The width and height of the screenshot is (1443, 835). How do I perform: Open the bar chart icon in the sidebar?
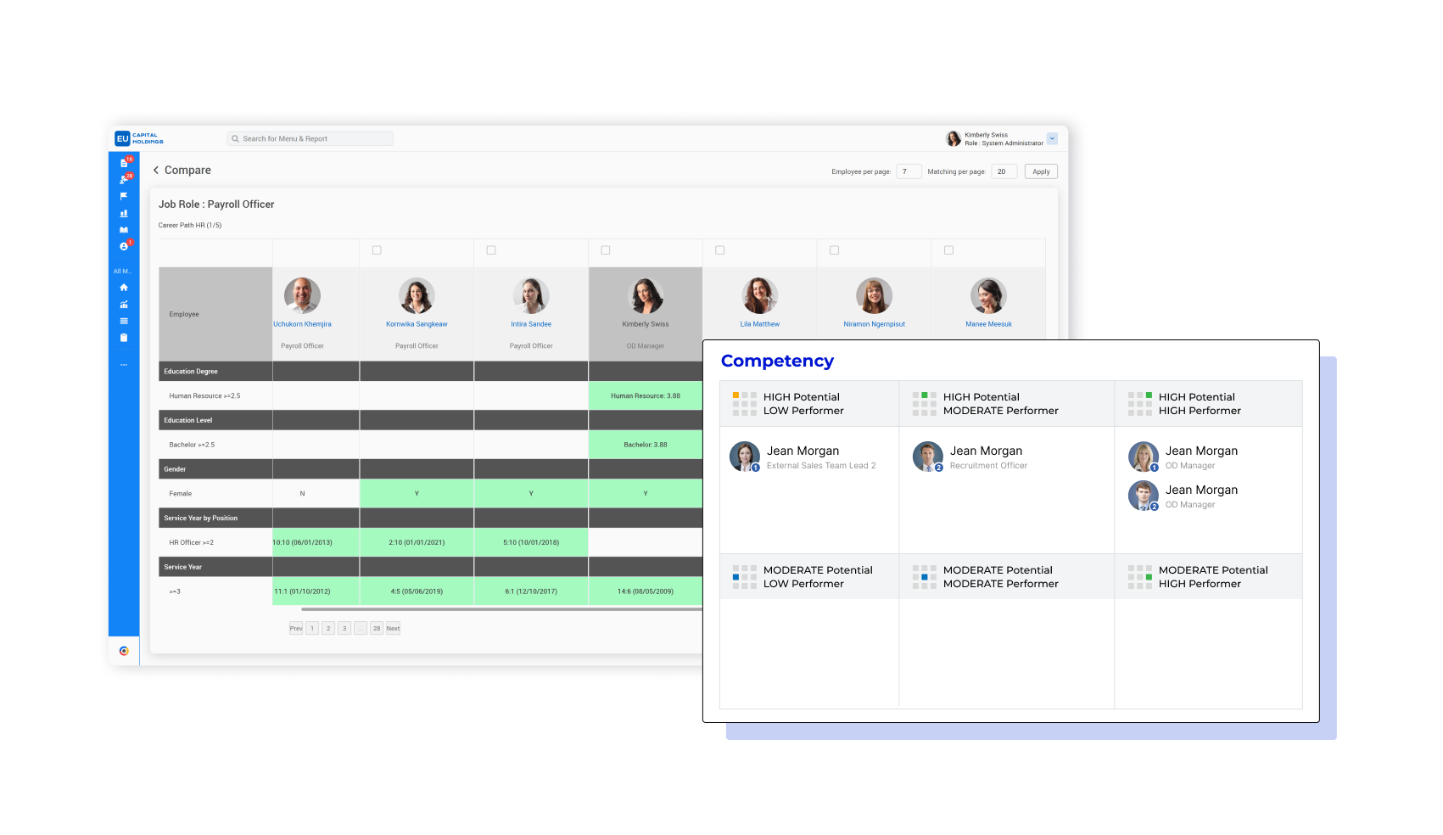click(x=124, y=213)
